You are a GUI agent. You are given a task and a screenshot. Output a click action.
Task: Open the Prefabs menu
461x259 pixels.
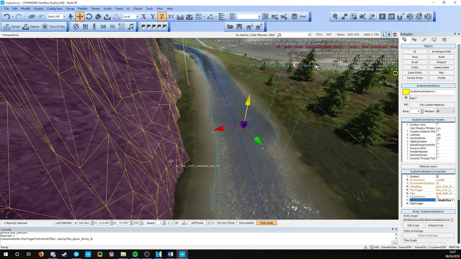pyautogui.click(x=82, y=9)
